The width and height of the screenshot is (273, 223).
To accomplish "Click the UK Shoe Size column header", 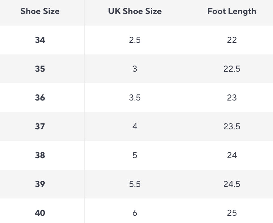I will [x=135, y=11].
